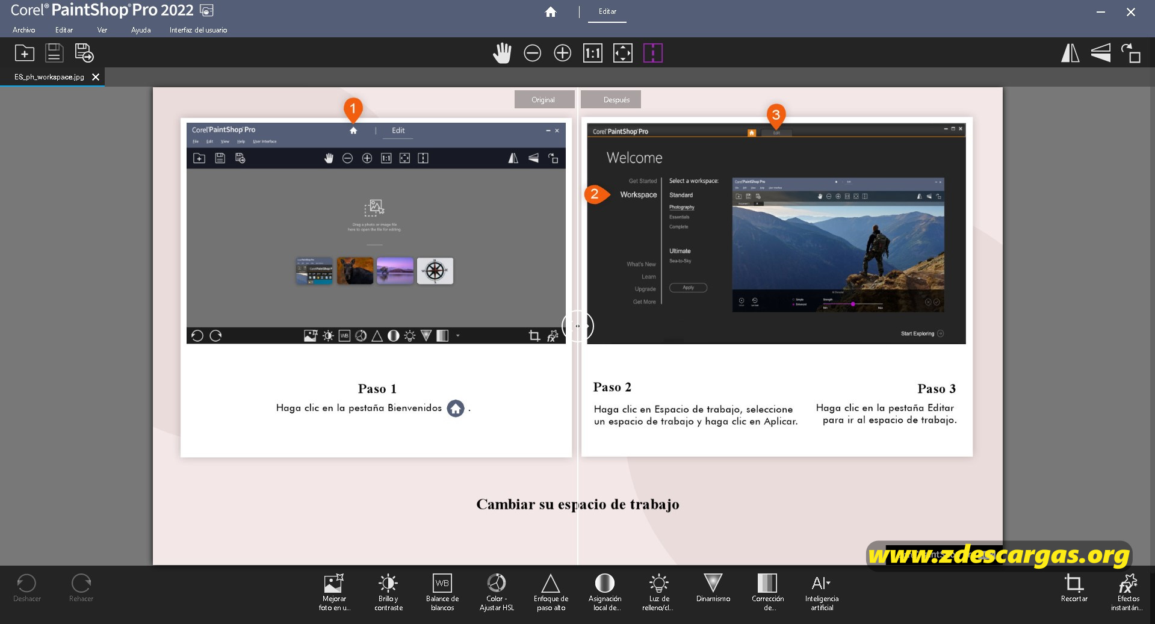Switch to the Editar tab
Image resolution: width=1155 pixels, height=624 pixels.
click(607, 11)
